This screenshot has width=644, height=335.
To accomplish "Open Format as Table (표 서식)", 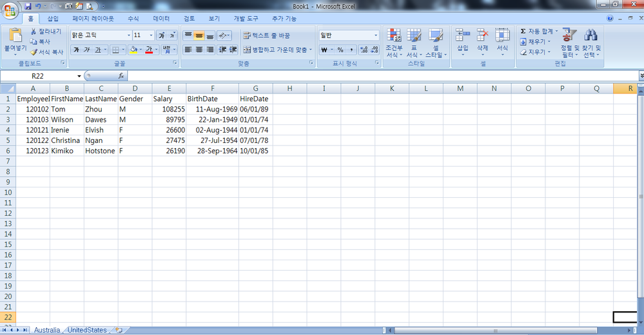I will point(414,43).
